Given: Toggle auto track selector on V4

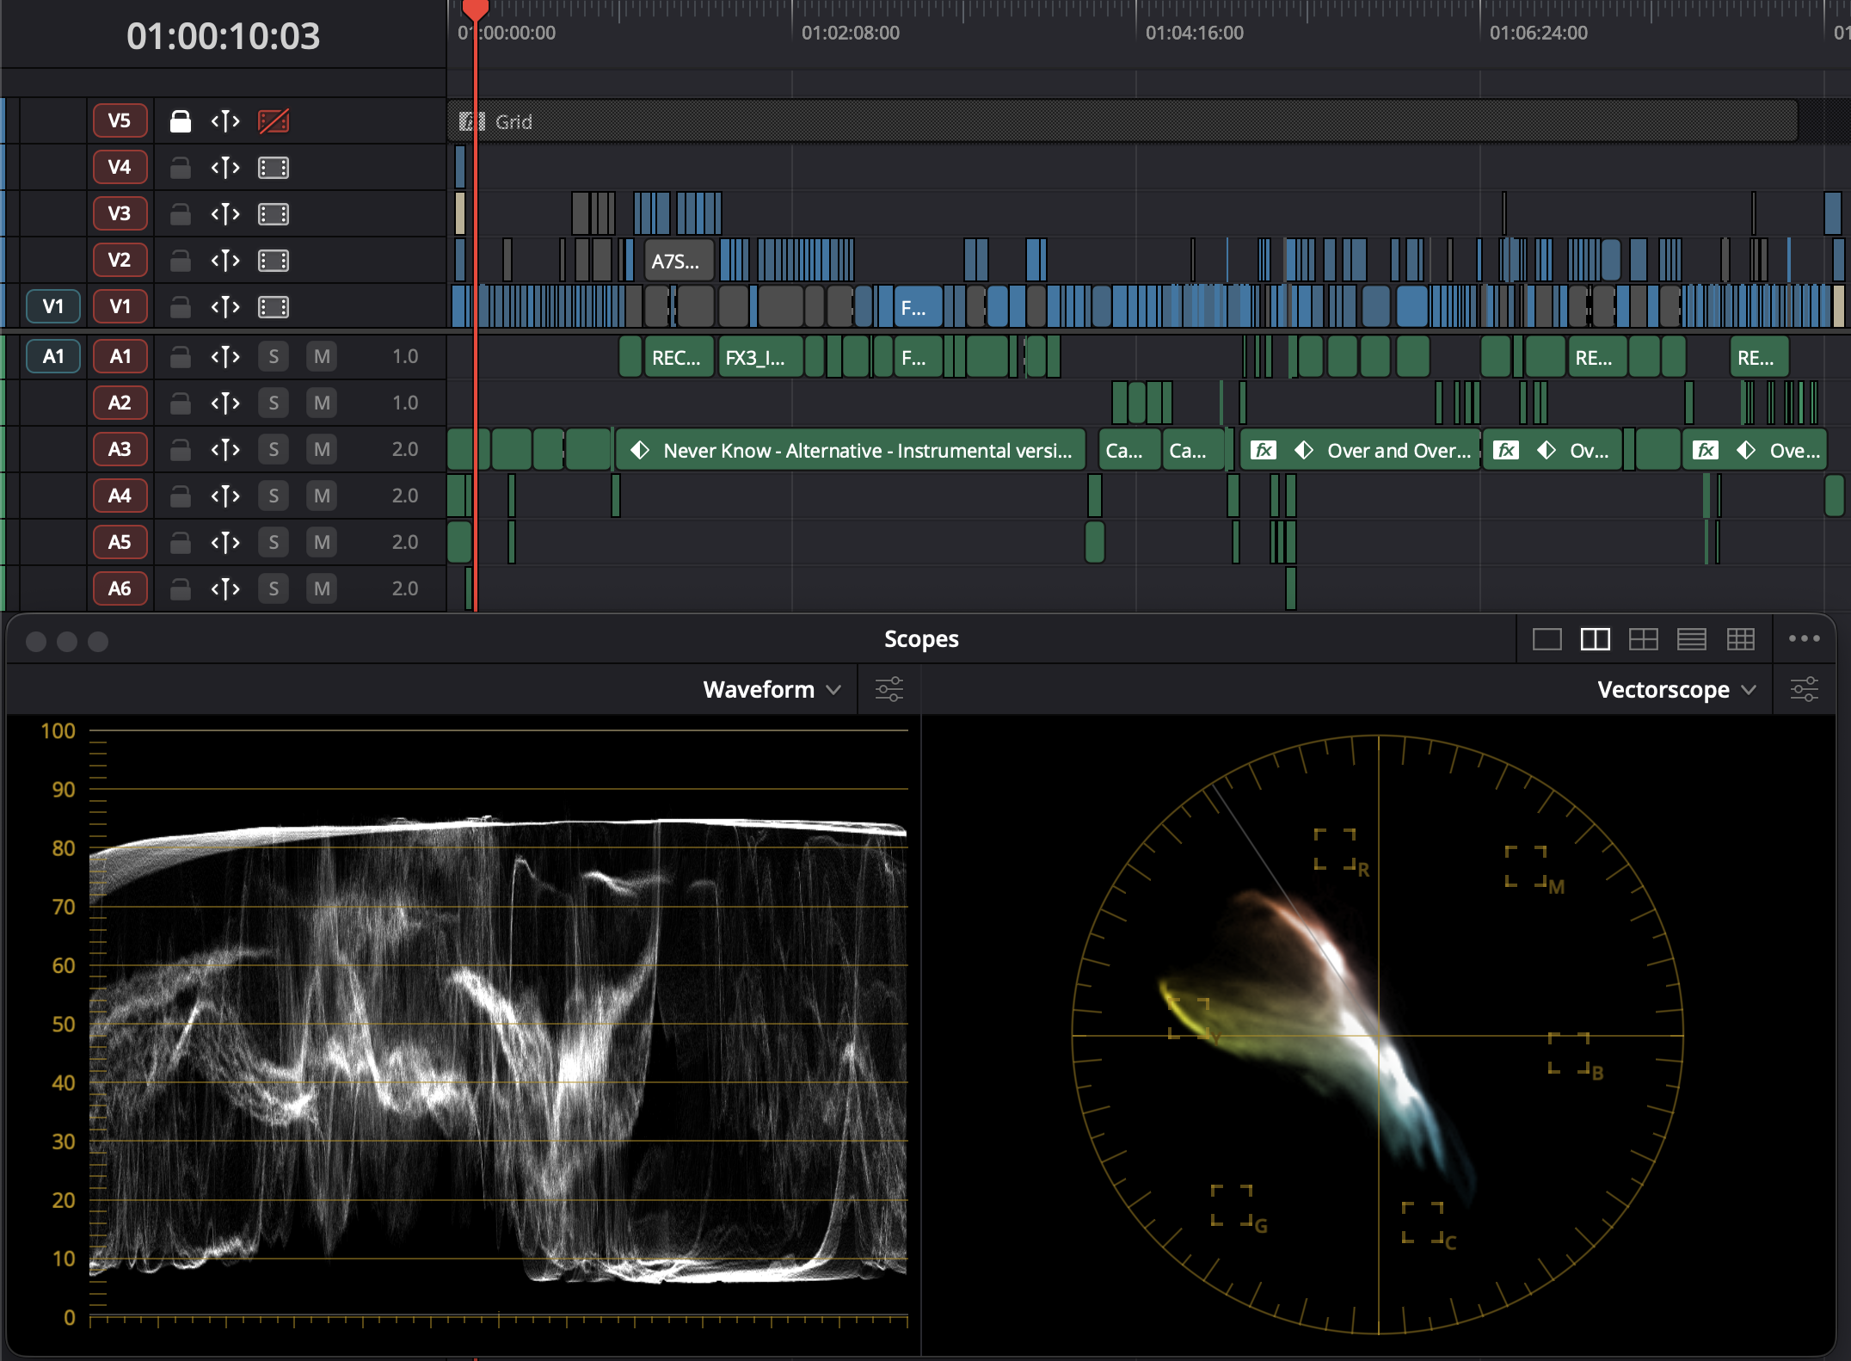Looking at the screenshot, I should tap(225, 168).
